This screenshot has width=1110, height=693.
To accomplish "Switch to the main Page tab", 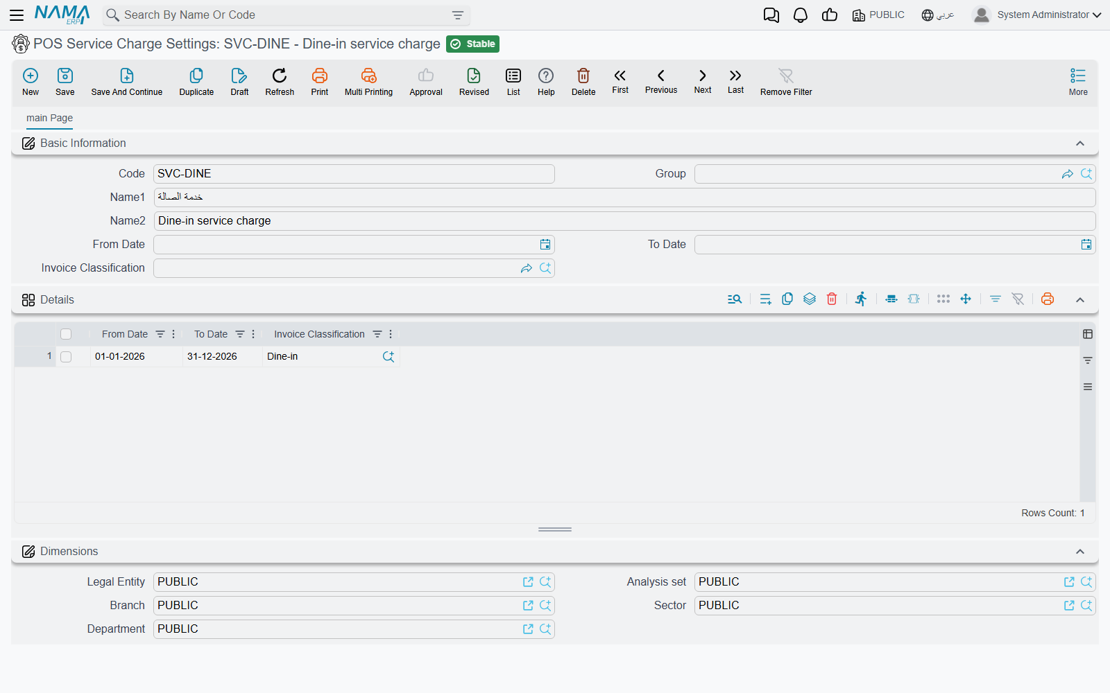I will coord(49,118).
